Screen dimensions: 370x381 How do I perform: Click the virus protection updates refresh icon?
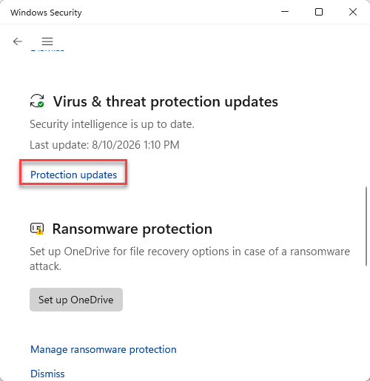click(x=37, y=101)
